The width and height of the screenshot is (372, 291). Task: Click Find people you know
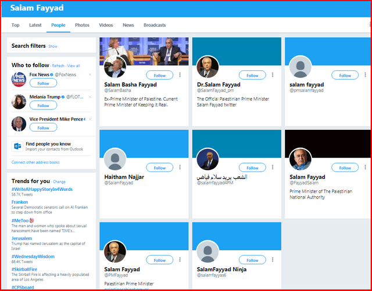tap(48, 144)
